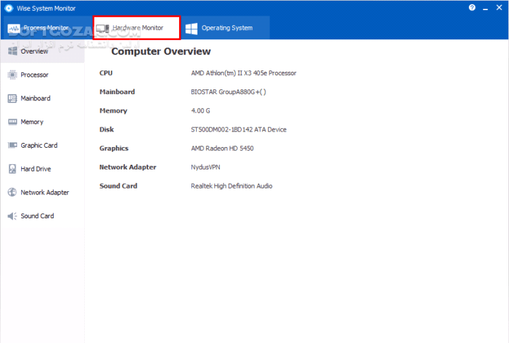
Task: Select the Hardware Monitor tab
Action: [x=136, y=28]
